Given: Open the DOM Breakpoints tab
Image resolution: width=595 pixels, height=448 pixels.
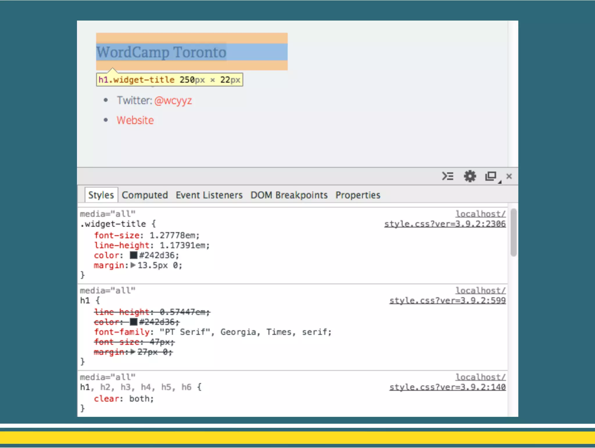Looking at the screenshot, I should click(x=289, y=195).
